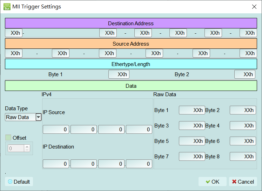Edit Raw Data Byte 3 field

[x=192, y=125]
